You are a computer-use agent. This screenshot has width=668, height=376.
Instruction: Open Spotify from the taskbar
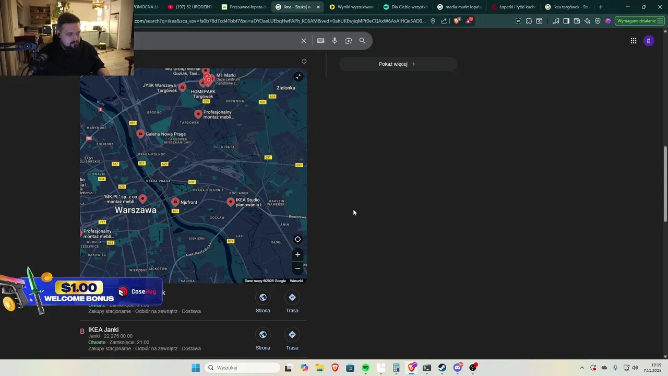[365, 368]
